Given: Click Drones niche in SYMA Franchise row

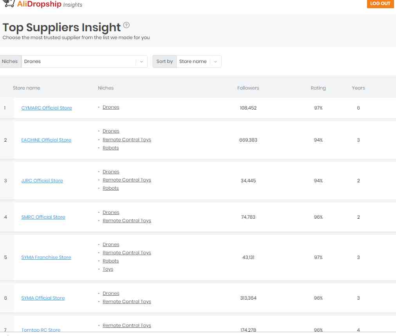Looking at the screenshot, I should click(111, 244).
